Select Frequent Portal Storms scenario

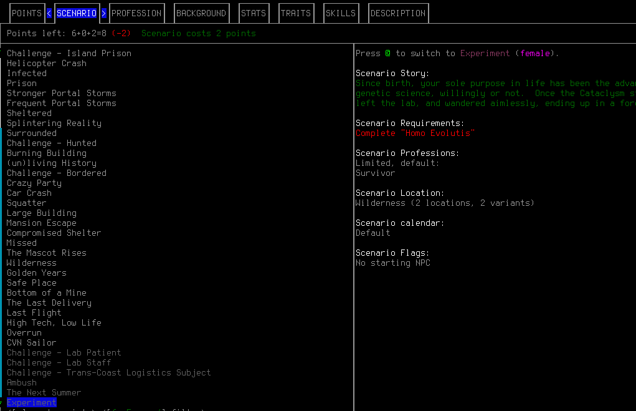point(62,103)
